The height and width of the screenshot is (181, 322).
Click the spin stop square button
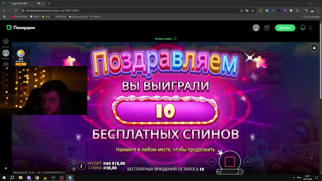point(230,162)
